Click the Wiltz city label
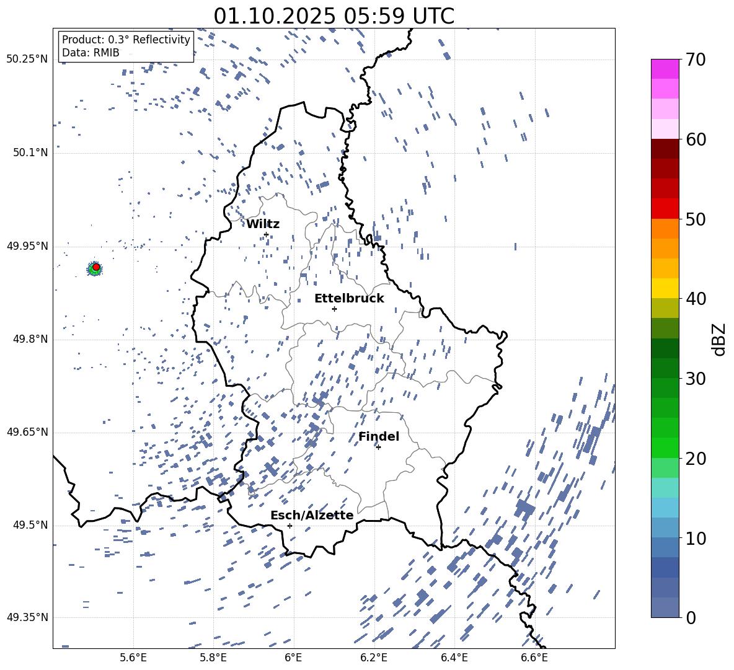The image size is (734, 670). (263, 224)
